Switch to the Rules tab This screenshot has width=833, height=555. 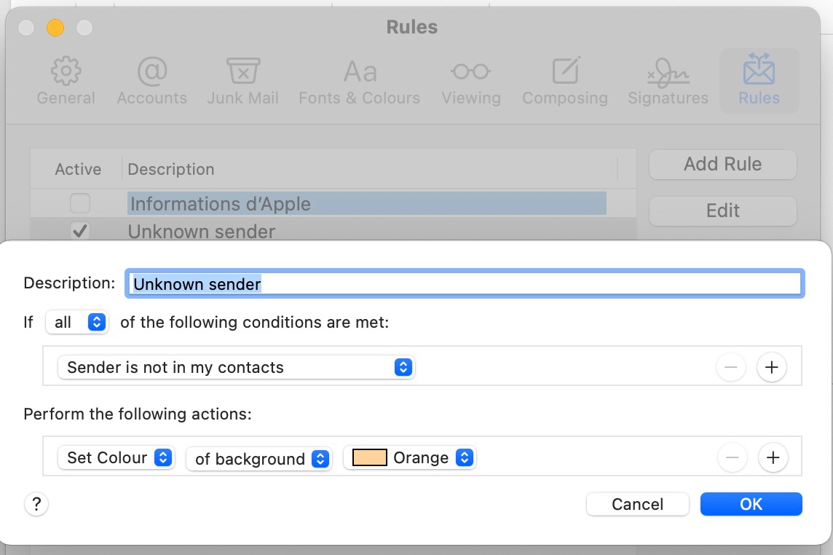pos(759,80)
